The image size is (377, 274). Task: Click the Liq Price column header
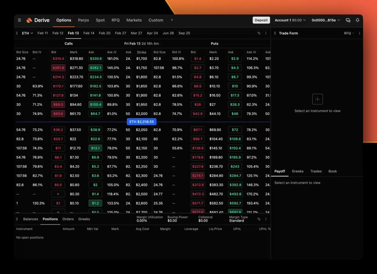pos(215,229)
